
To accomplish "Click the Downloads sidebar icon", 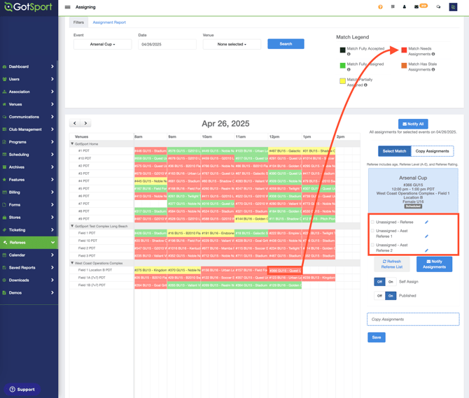I will pos(4,280).
